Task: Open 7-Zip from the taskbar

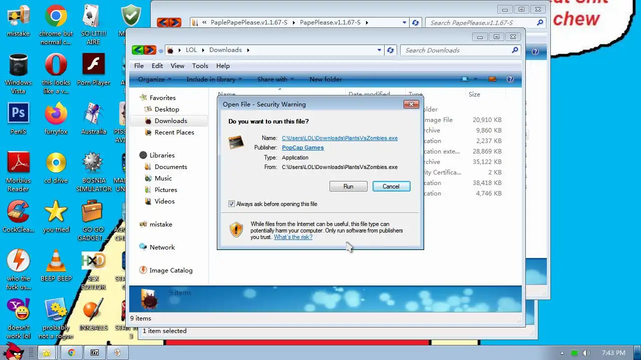Action: (x=94, y=352)
